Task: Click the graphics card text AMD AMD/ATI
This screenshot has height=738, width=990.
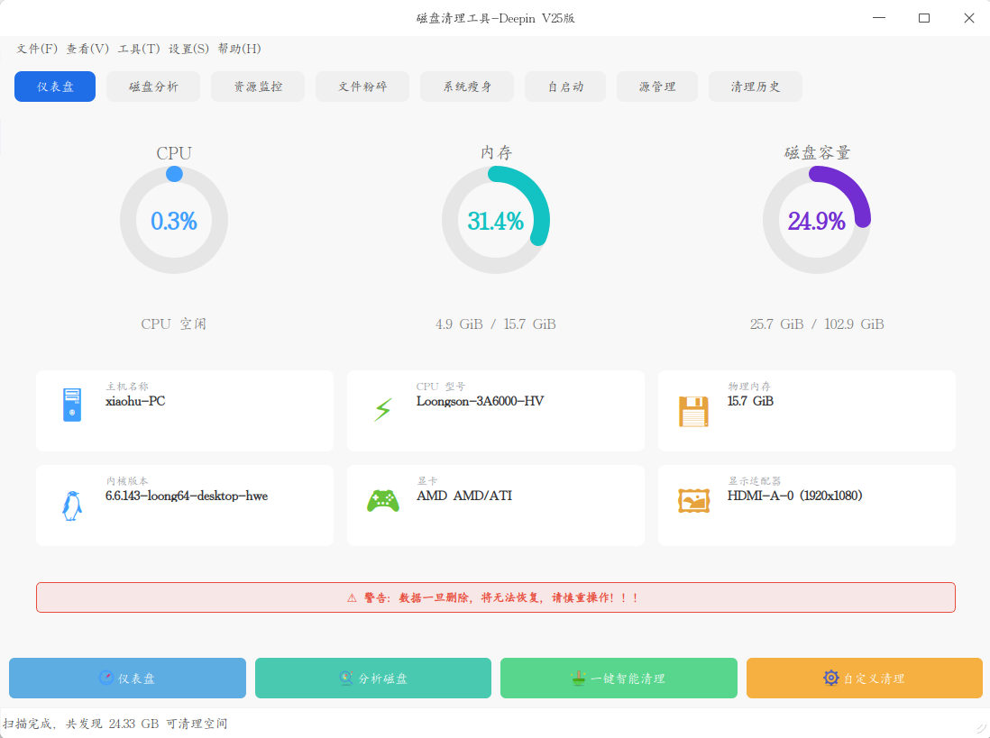Action: (x=464, y=496)
